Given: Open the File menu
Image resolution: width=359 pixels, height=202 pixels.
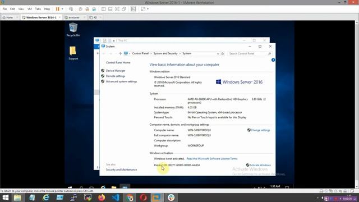Looking at the screenshot, I should pyautogui.click(x=4, y=9).
